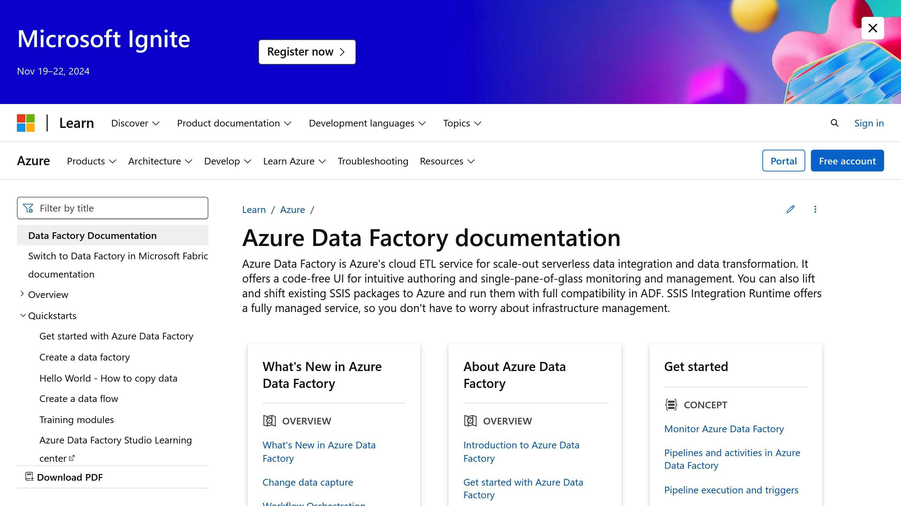Open Get started with Azure Data Factory card link
Screen dimensions: 901x506
[x=523, y=488]
